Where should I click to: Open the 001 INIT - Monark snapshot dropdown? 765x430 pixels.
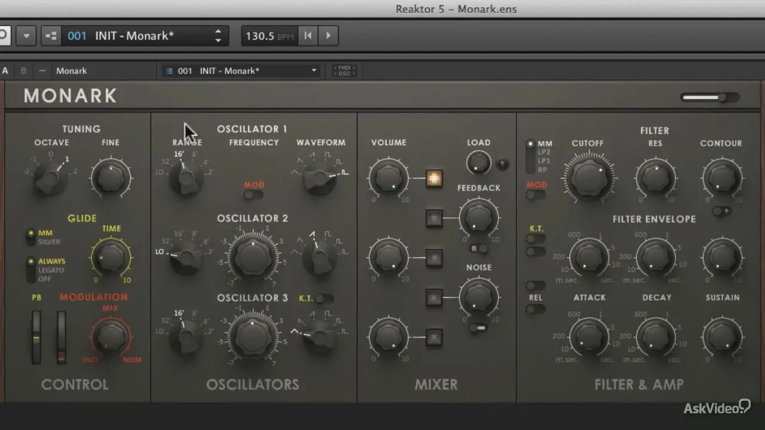tap(241, 70)
